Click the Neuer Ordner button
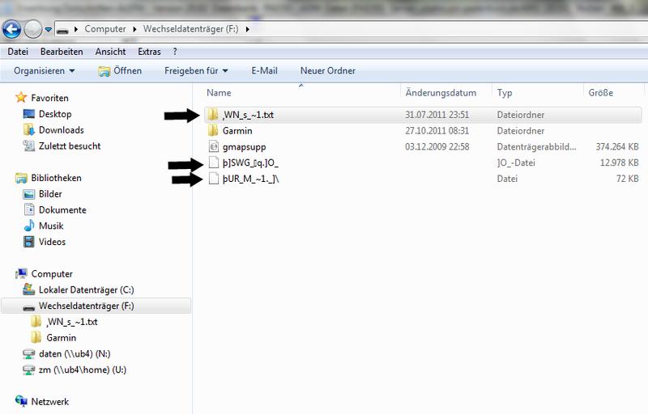The image size is (648, 414). (x=327, y=71)
